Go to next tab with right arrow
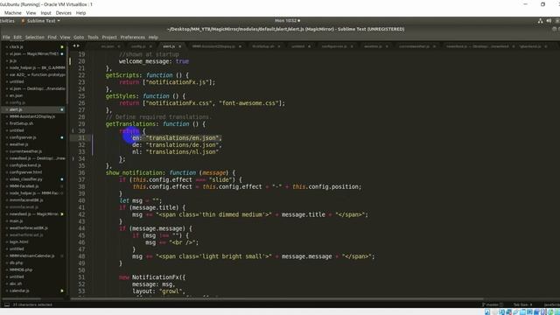 [x=78, y=45]
